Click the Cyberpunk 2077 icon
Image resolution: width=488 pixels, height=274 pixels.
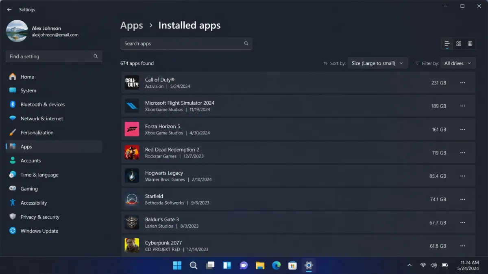tap(132, 246)
